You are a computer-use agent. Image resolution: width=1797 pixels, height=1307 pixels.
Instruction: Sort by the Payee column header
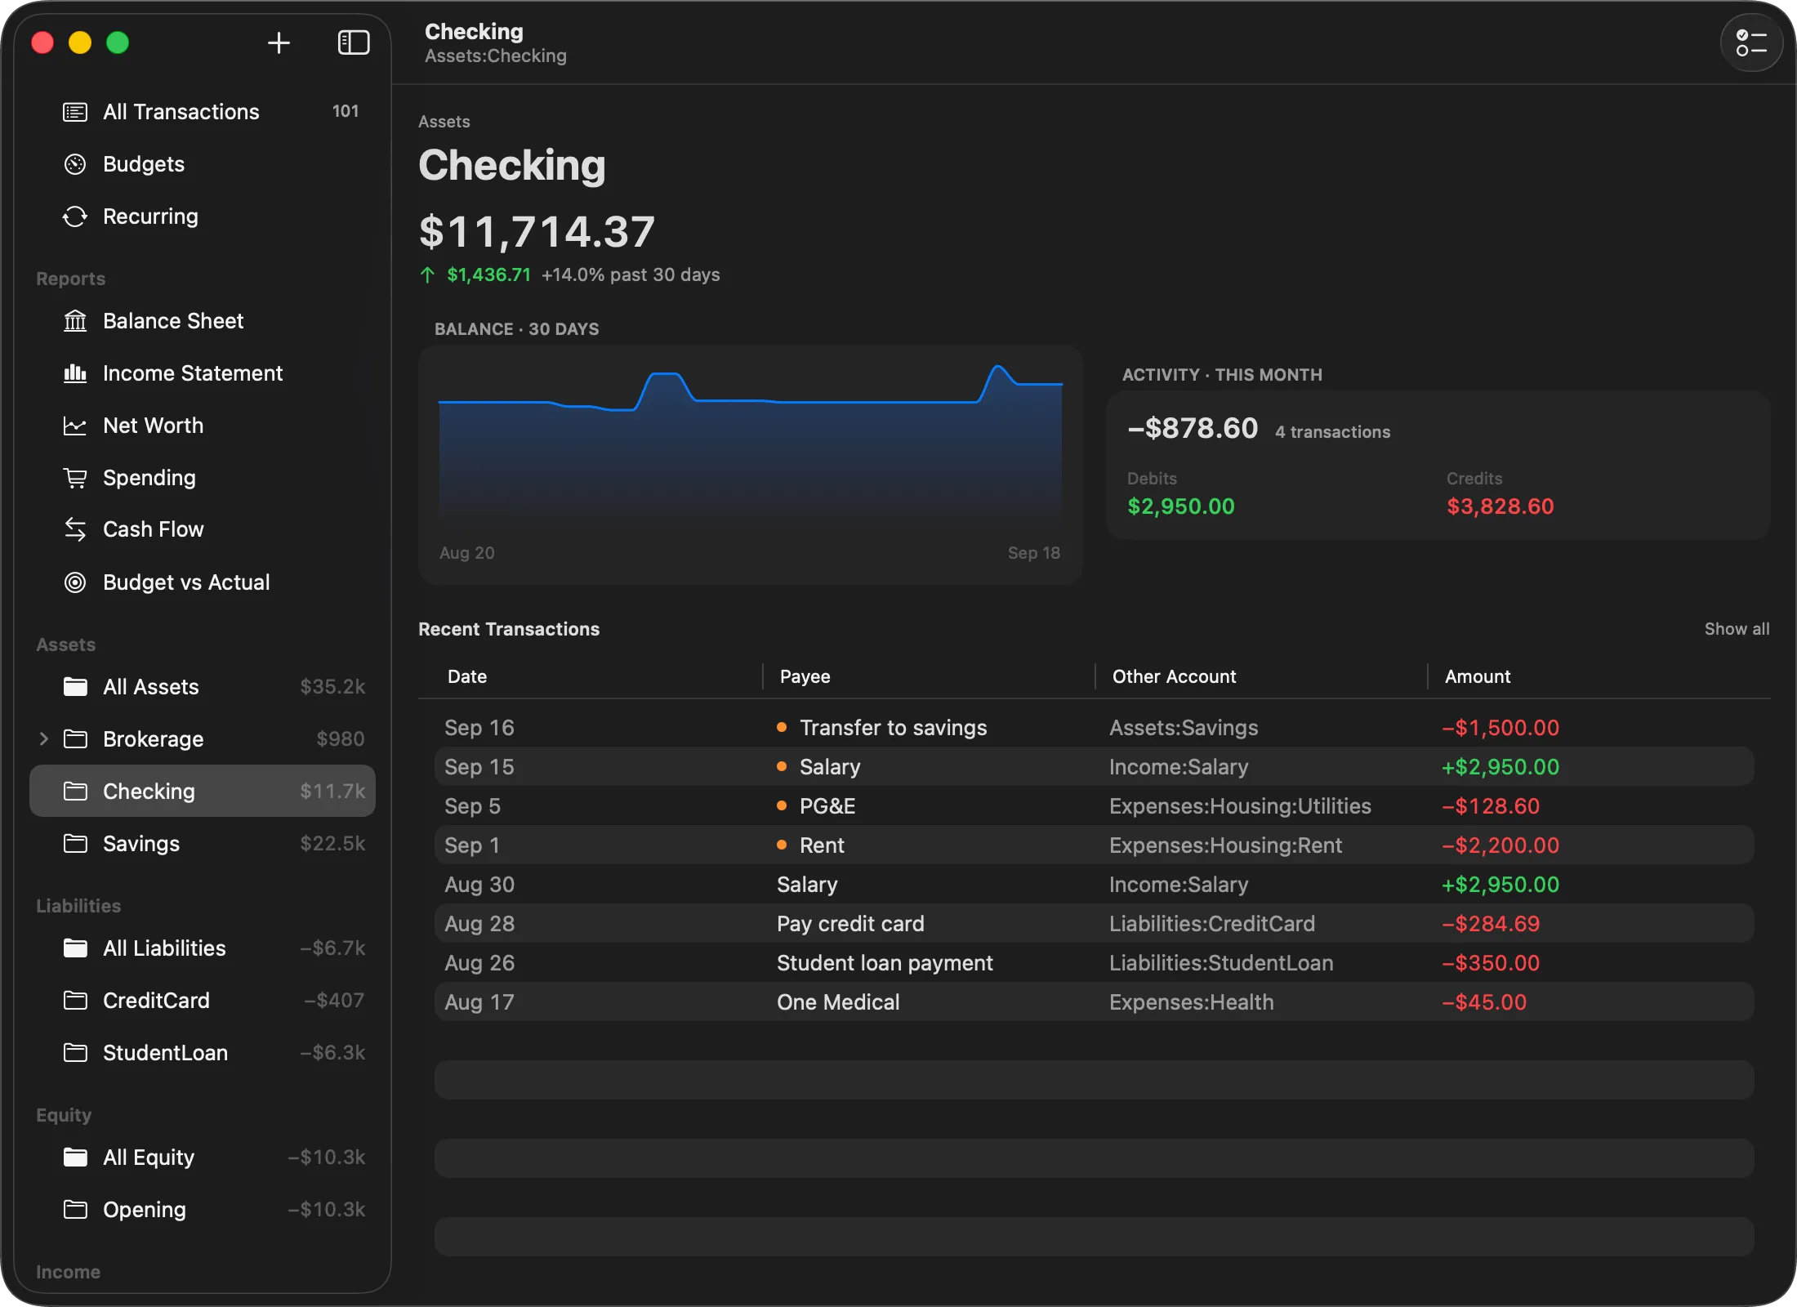[x=805, y=676]
